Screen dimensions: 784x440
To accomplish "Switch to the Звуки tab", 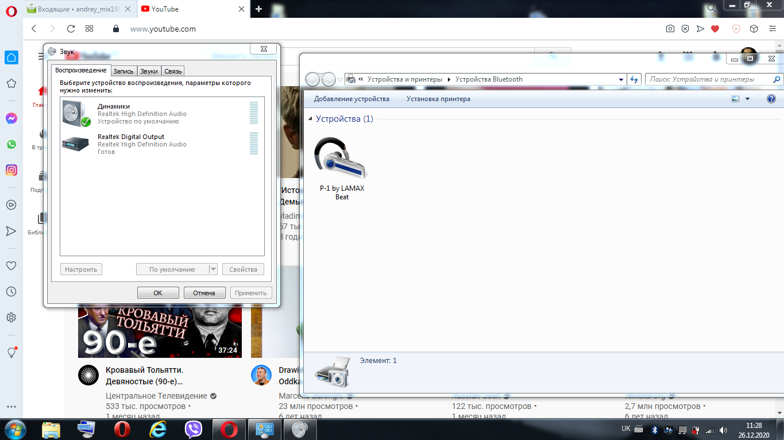I will (149, 71).
